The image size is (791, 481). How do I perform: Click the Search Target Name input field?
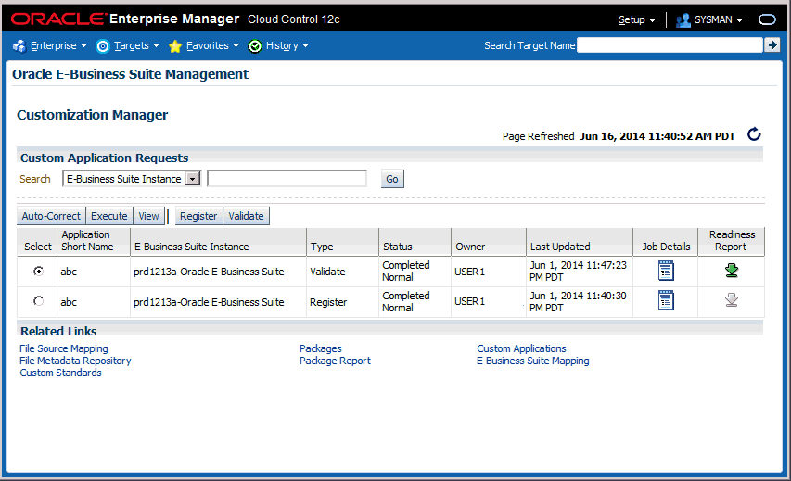tap(670, 44)
